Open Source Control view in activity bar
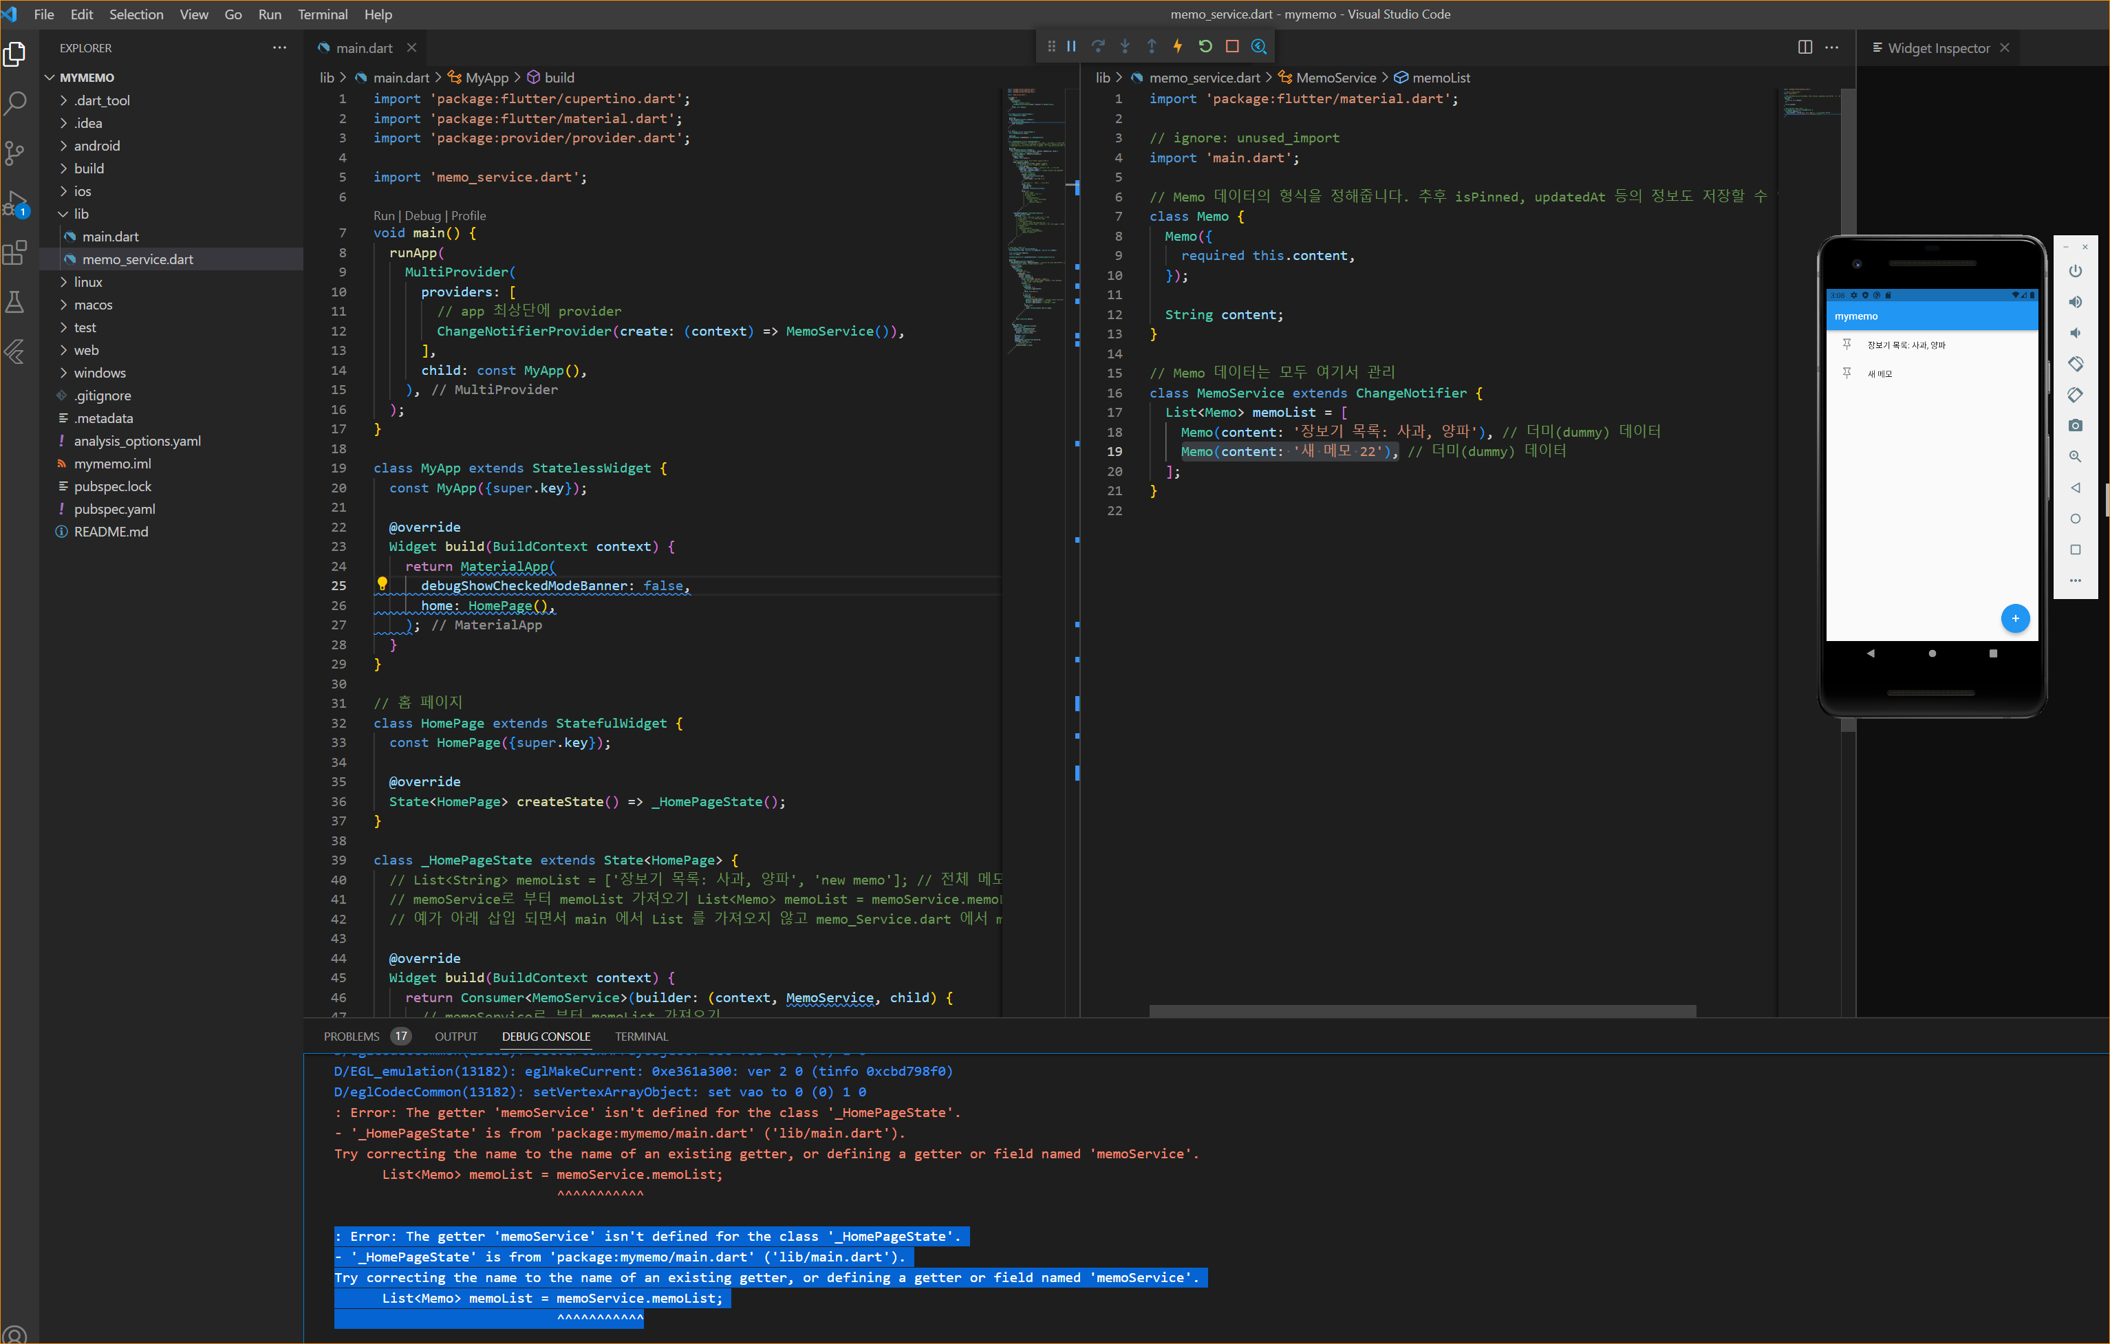 [x=15, y=153]
